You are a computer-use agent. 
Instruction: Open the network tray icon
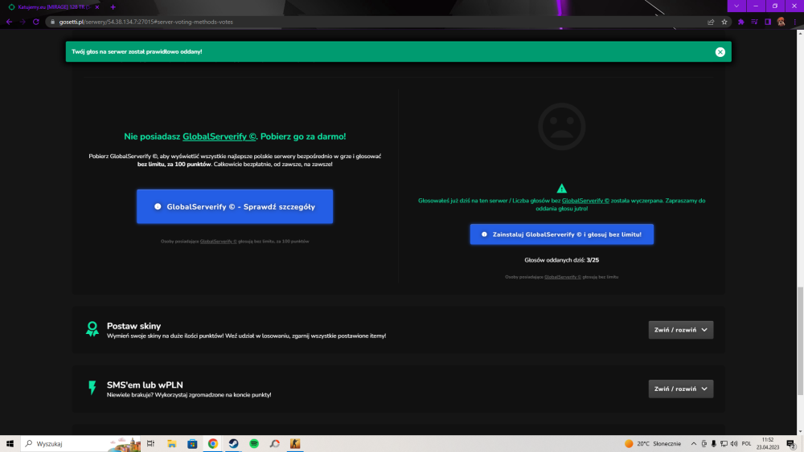pos(724,444)
